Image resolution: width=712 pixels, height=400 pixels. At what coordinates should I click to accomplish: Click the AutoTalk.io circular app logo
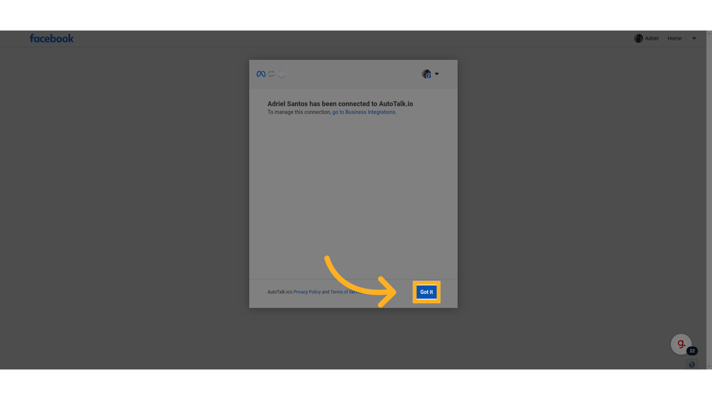click(282, 74)
